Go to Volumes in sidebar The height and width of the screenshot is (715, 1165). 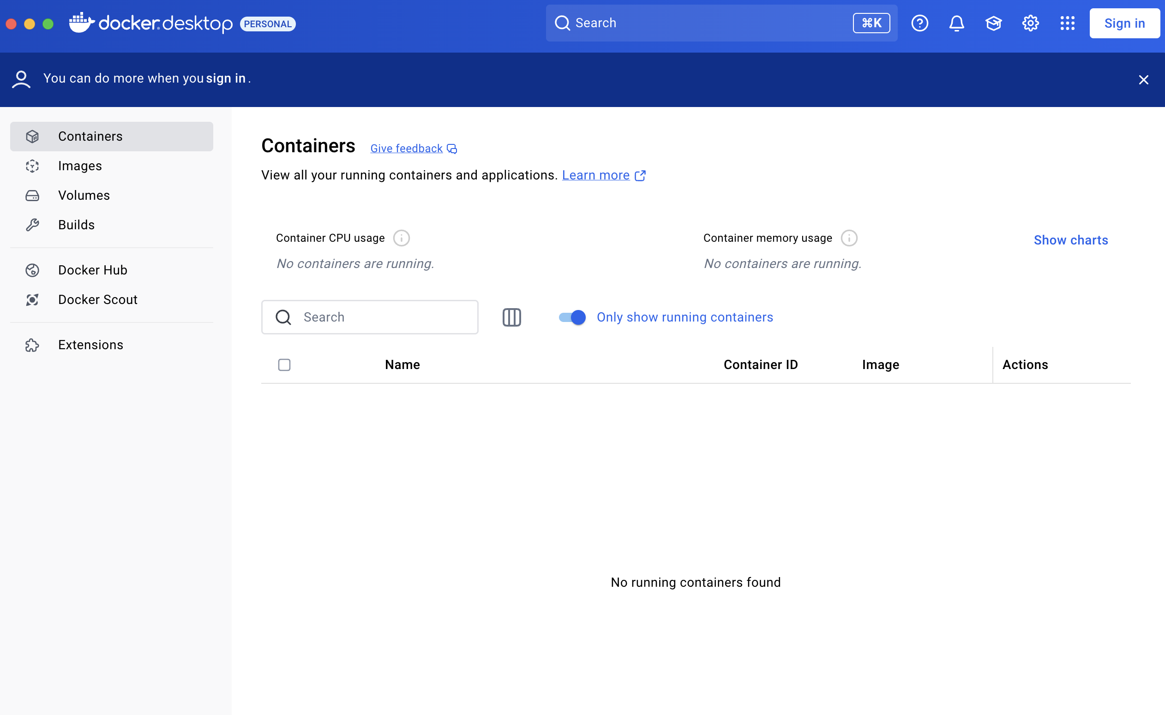[84, 195]
